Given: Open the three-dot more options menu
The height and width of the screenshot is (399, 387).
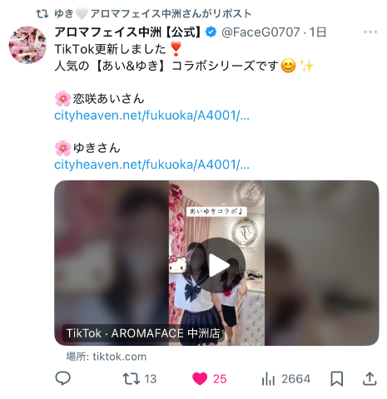Looking at the screenshot, I should [x=370, y=32].
